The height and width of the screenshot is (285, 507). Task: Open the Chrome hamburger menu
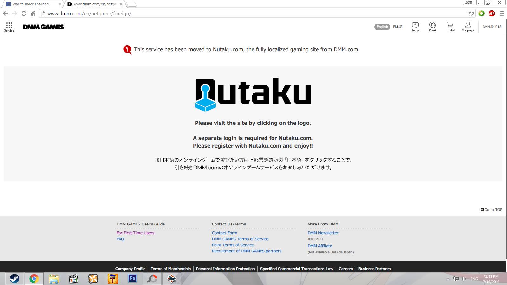tap(502, 13)
